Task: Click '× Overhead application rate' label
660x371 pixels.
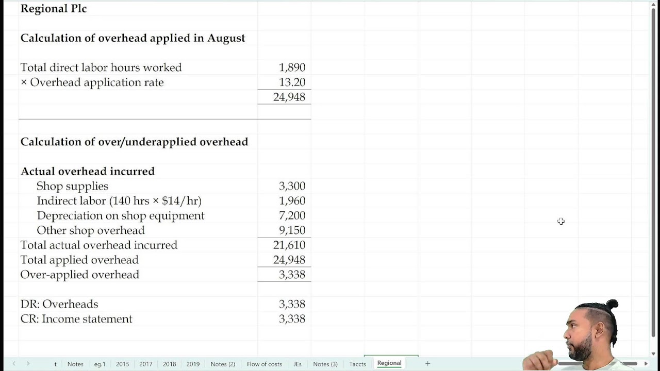Action: pyautogui.click(x=92, y=82)
